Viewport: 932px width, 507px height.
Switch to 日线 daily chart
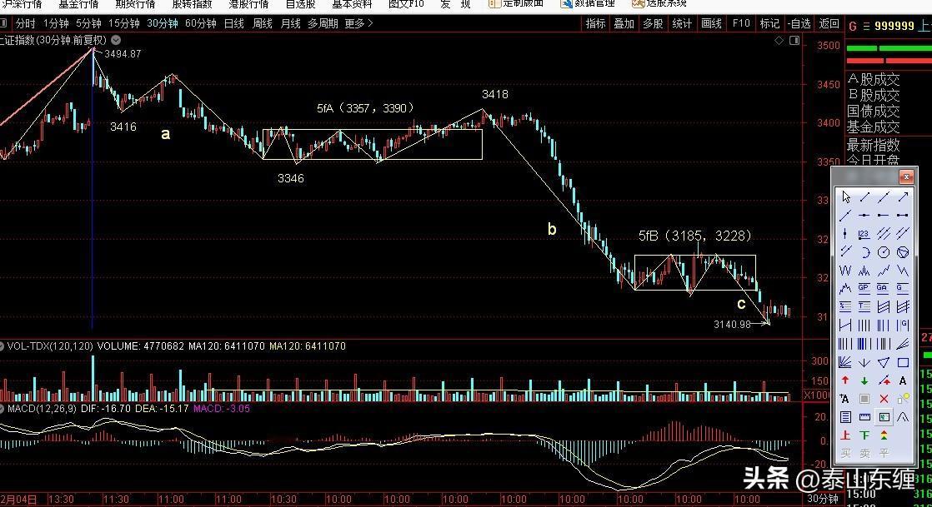coord(234,23)
